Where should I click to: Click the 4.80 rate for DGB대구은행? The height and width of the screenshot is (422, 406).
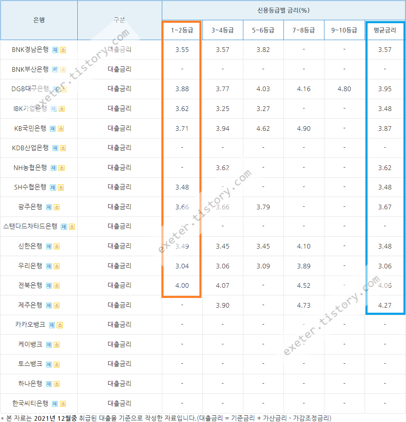[x=344, y=89]
